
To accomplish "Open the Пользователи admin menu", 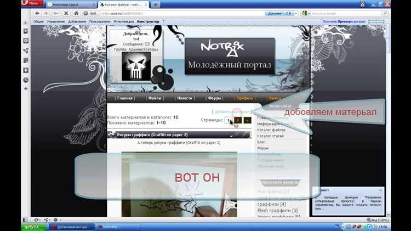I will 100,21.
